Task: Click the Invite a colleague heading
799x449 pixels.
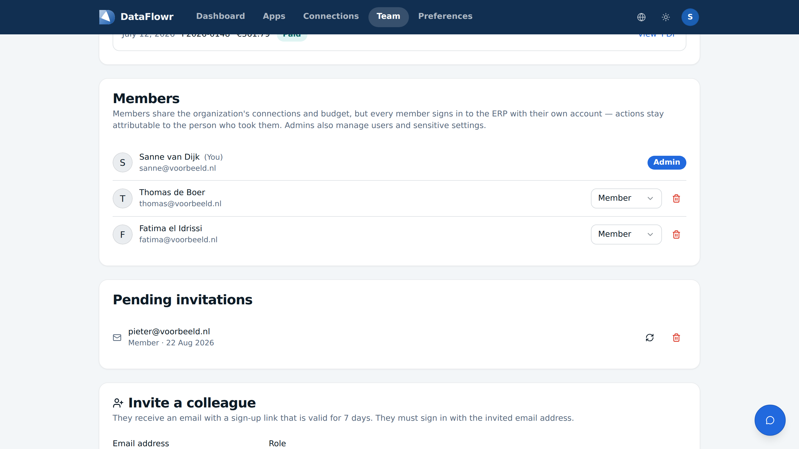Action: coord(192,403)
